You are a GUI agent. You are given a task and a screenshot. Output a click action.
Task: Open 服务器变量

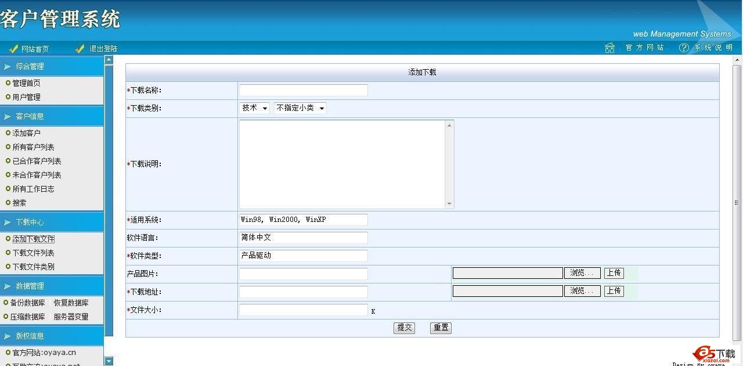tap(71, 317)
